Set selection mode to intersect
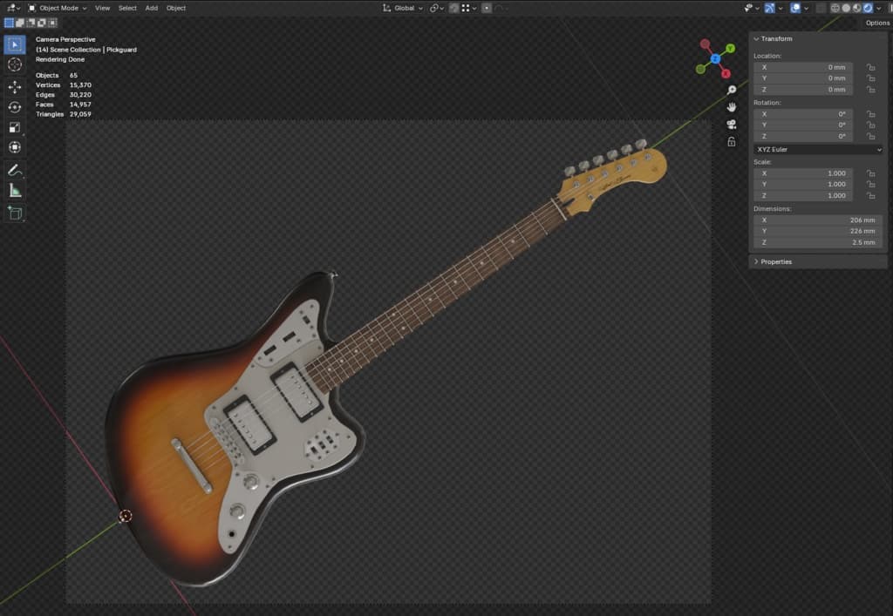 tap(52, 23)
